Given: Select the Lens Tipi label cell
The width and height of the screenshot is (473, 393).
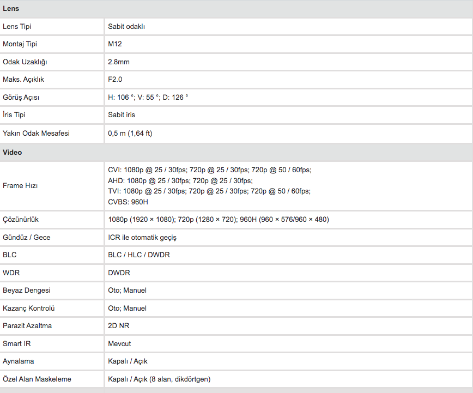Looking at the screenshot, I should coord(52,27).
